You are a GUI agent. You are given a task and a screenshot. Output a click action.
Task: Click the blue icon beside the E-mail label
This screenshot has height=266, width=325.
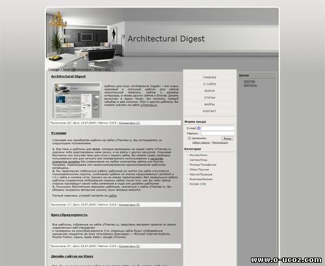click(199, 128)
